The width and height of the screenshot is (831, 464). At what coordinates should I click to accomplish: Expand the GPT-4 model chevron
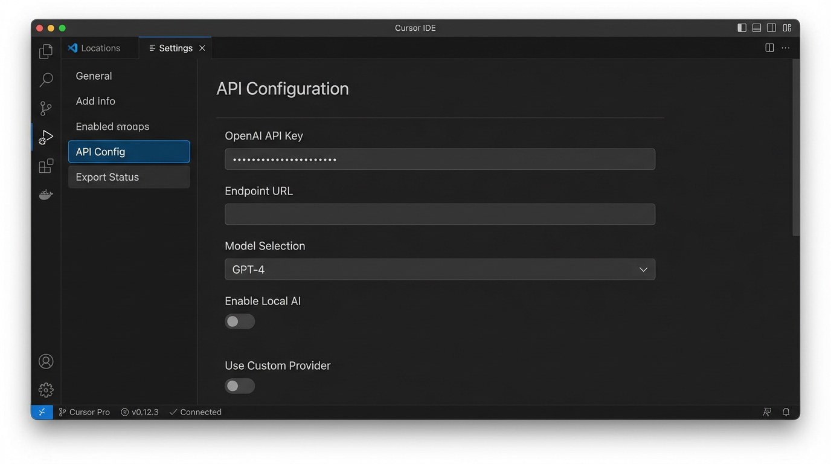point(643,269)
